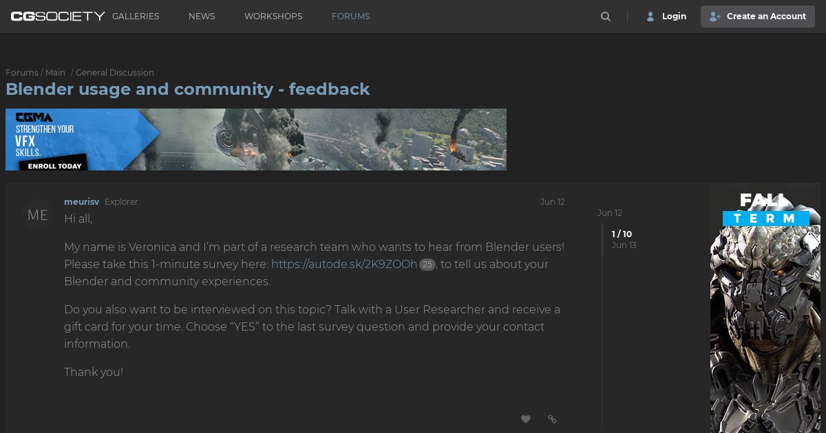This screenshot has height=433, width=826.
Task: Open the Galleries menu
Action: 136,16
